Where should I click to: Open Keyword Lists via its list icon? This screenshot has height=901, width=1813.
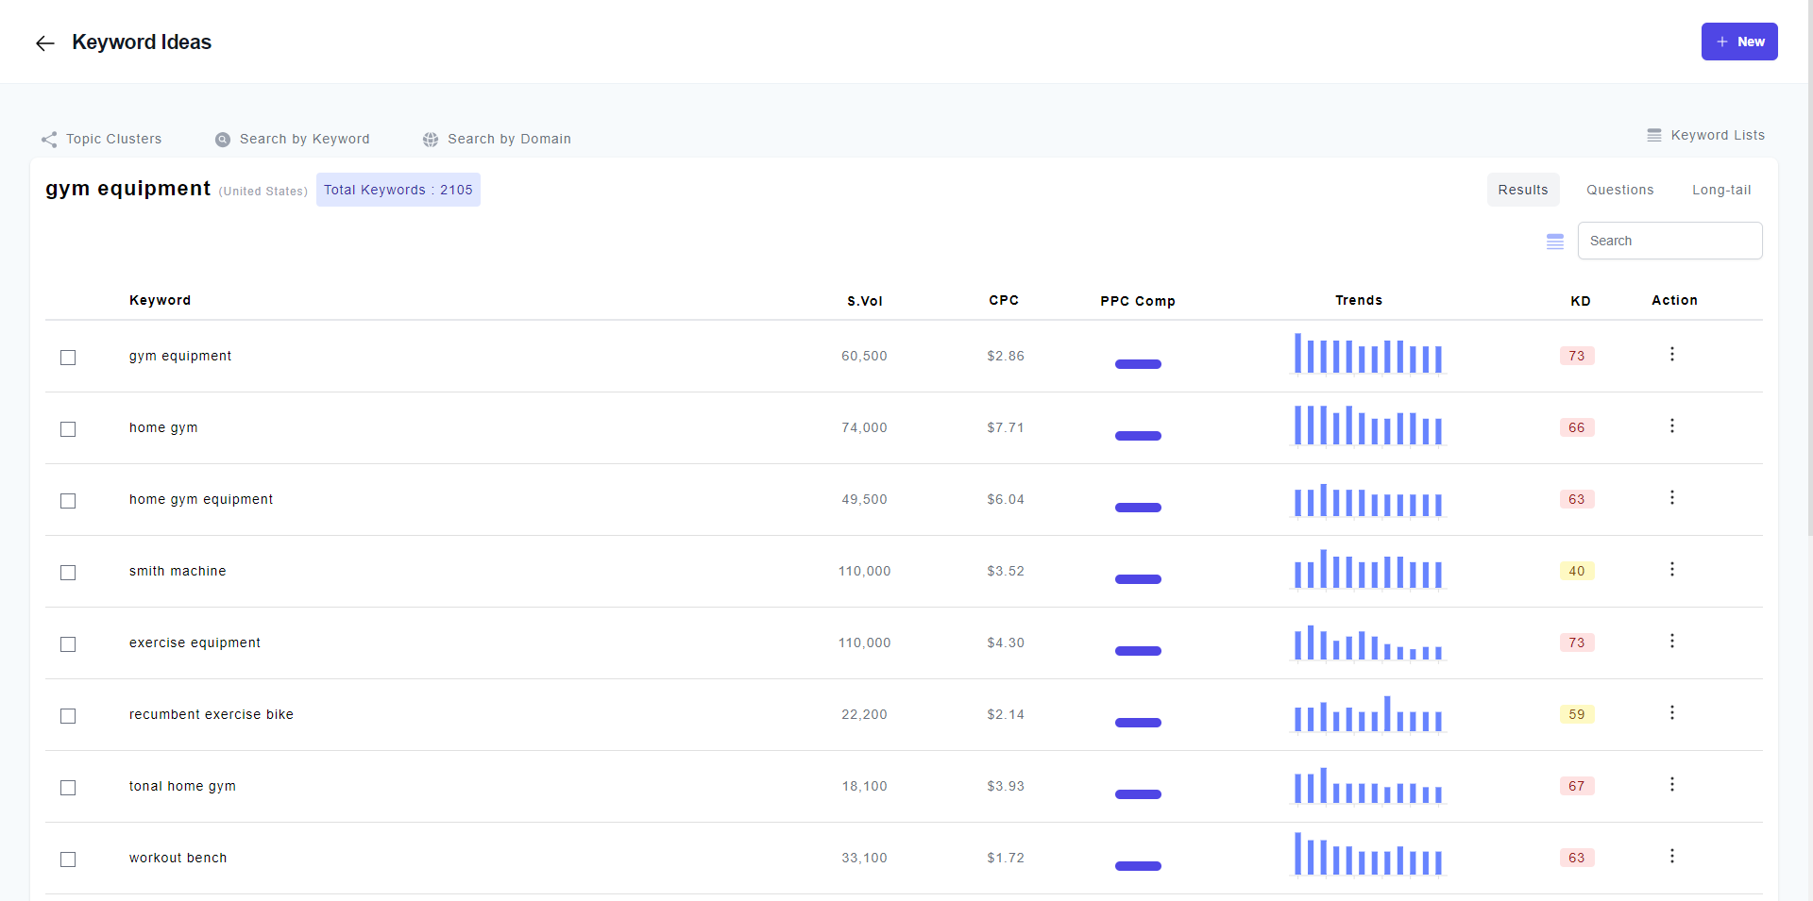(x=1653, y=136)
